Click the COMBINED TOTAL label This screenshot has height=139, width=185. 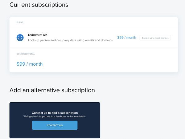pos(26,54)
